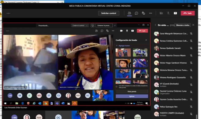Viewport: 201px width, 119px height.
Task: Mute Yelisa Quinayas Iles microphone icon
Action: click(x=191, y=106)
